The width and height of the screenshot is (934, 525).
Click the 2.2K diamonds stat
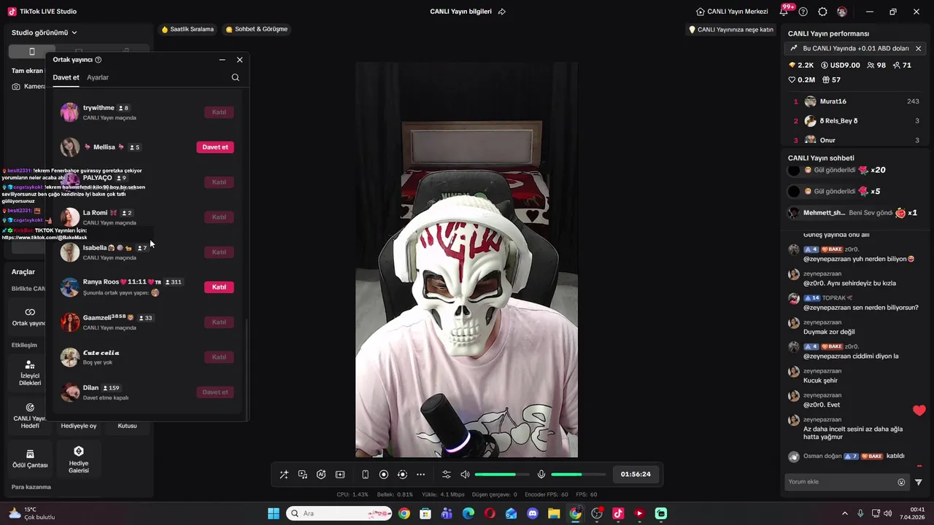point(801,66)
